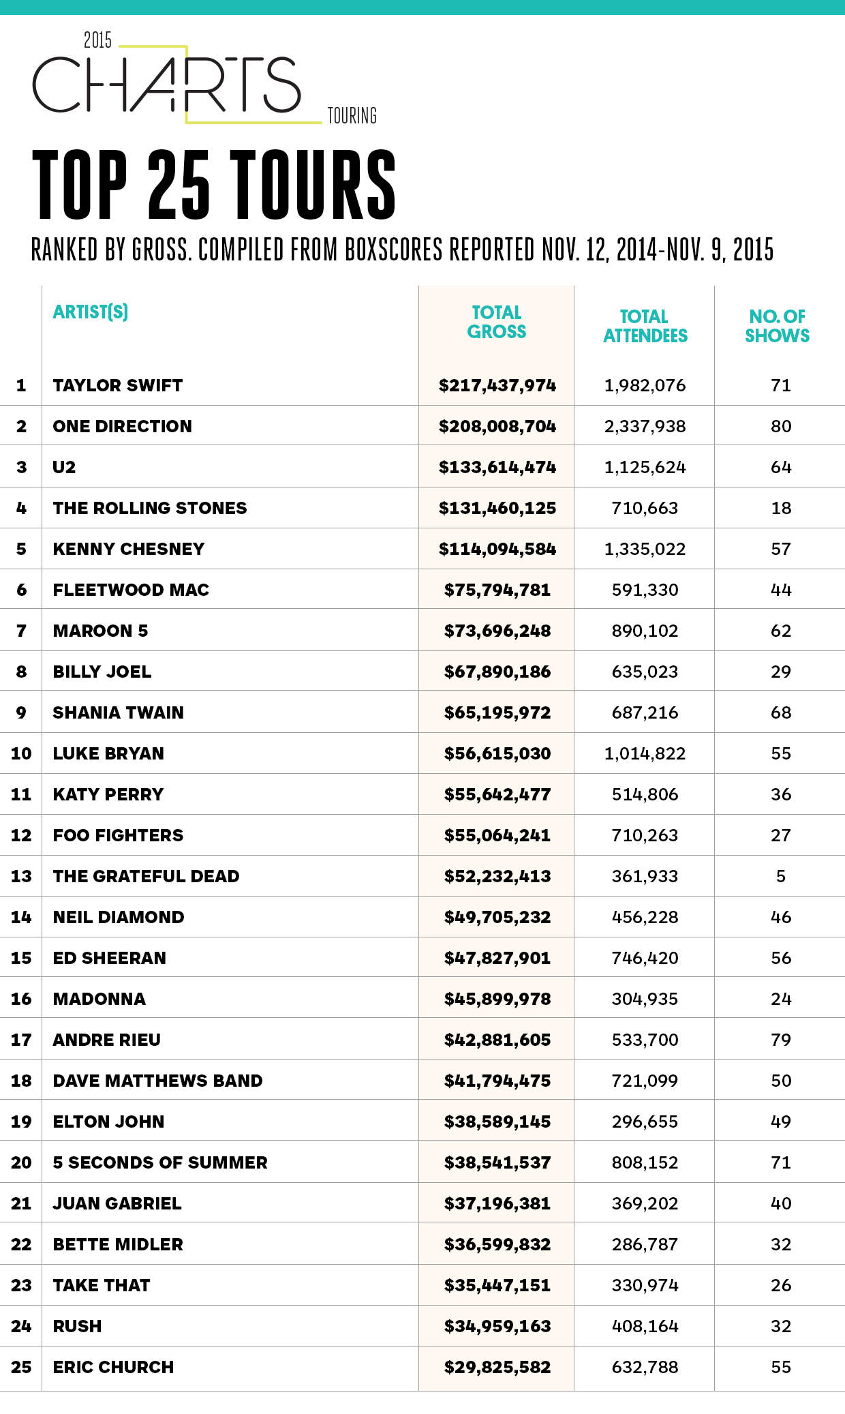This screenshot has height=1414, width=845.
Task: Click the U2 artist name
Action: pos(65,468)
